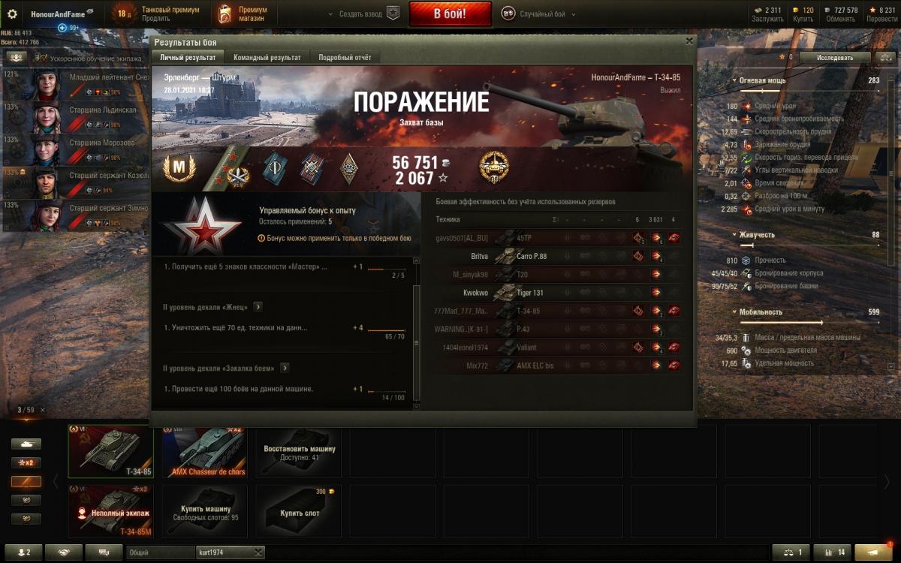Click the Mastery badge M medal

[179, 168]
